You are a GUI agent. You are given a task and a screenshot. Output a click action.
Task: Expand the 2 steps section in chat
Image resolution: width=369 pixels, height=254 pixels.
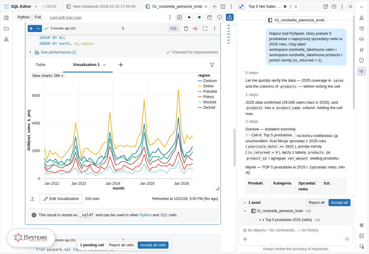252,95
